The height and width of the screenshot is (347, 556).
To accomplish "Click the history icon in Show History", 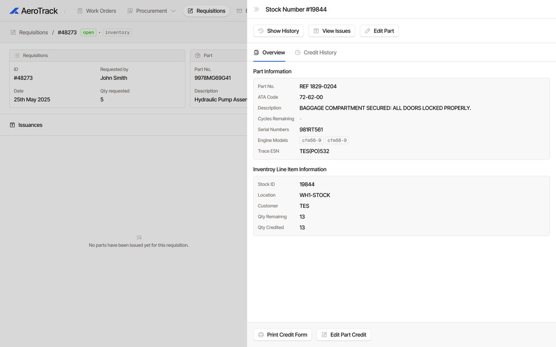I will pos(261,31).
